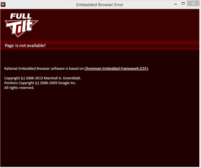
Task: Click the word 'Tilt' on the red triangle
Action: point(21,27)
